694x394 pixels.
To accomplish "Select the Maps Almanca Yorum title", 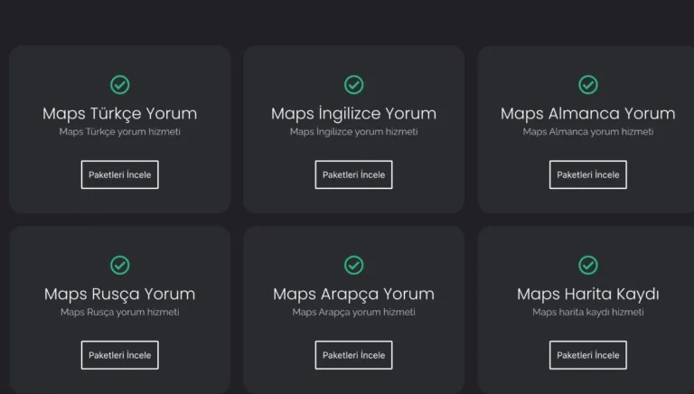I will pyautogui.click(x=587, y=114).
